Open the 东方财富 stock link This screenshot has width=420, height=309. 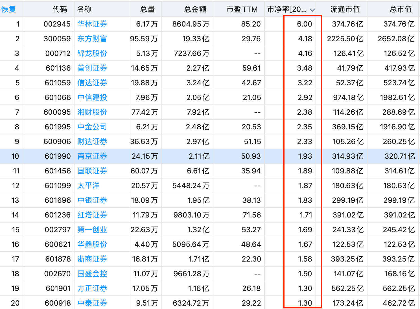[92, 39]
